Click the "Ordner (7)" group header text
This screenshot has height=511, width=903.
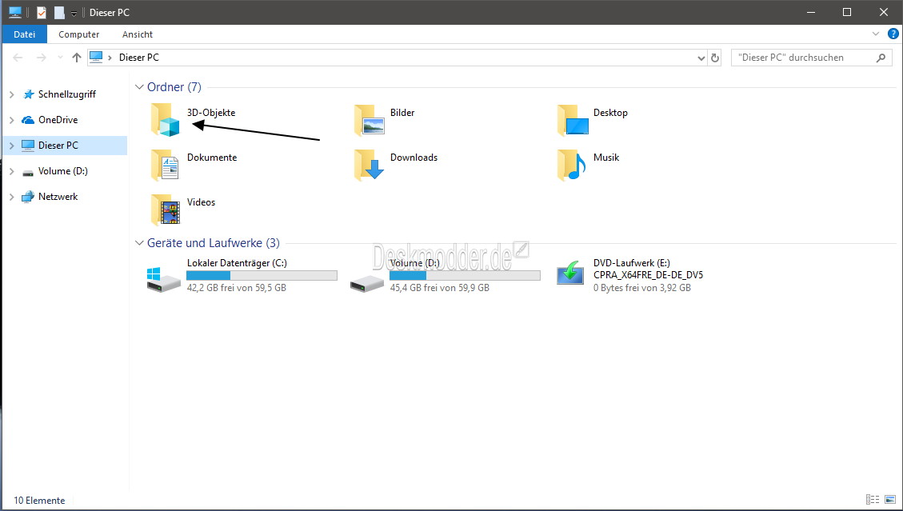(x=174, y=87)
